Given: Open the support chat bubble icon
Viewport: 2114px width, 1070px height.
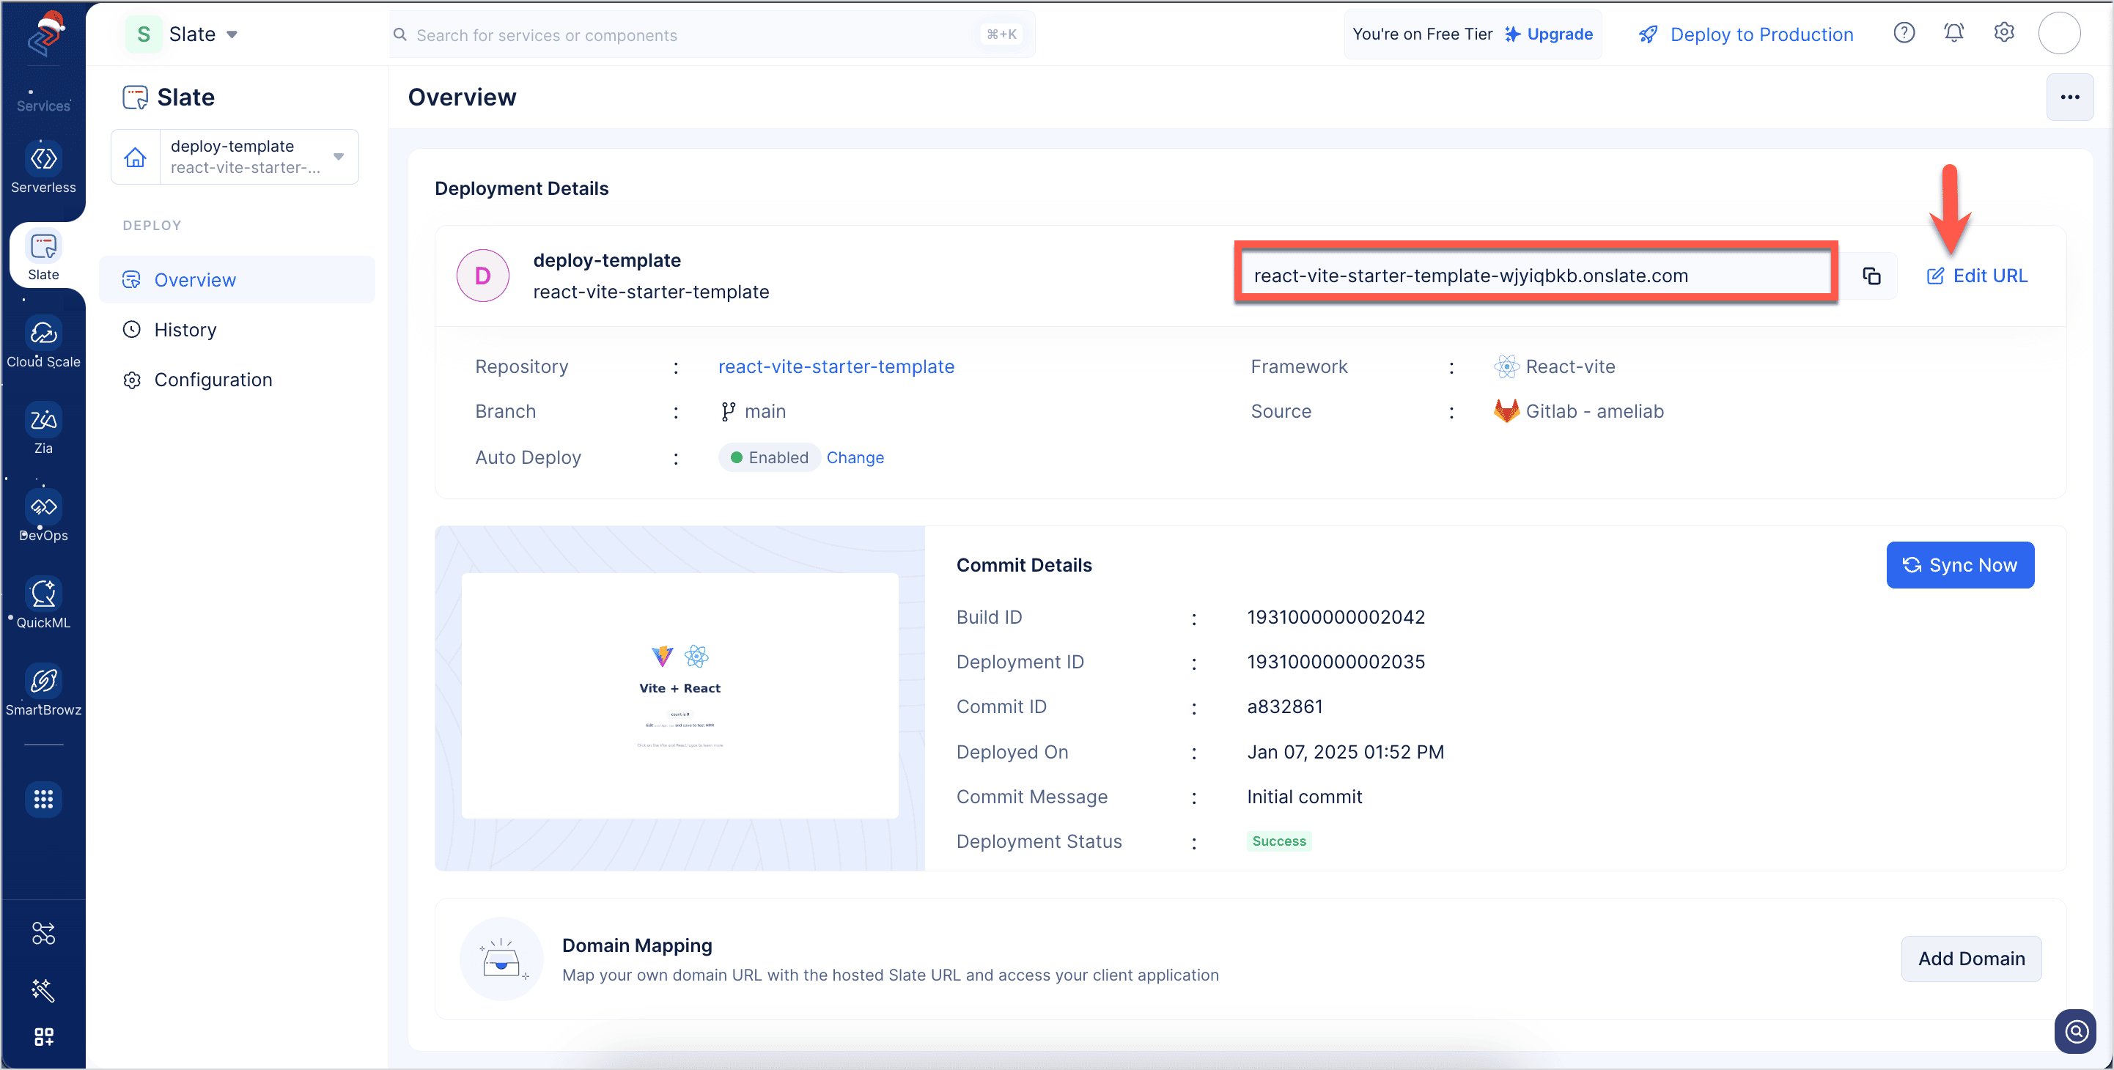Looking at the screenshot, I should [x=2075, y=1030].
